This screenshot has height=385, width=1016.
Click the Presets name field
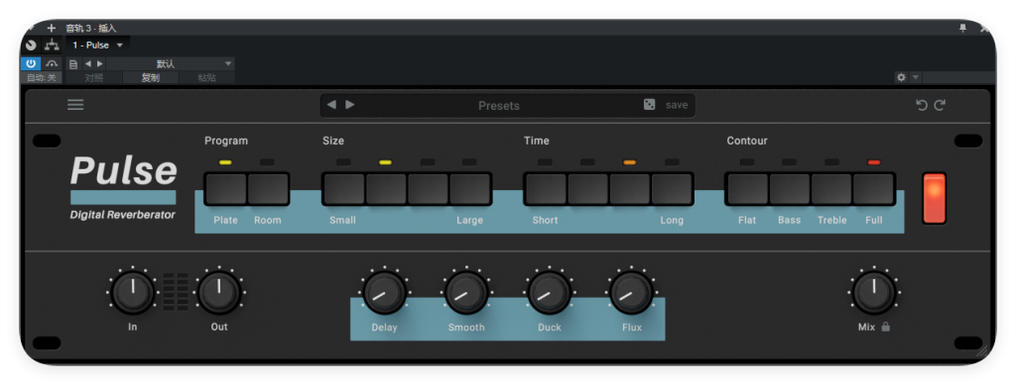click(499, 105)
